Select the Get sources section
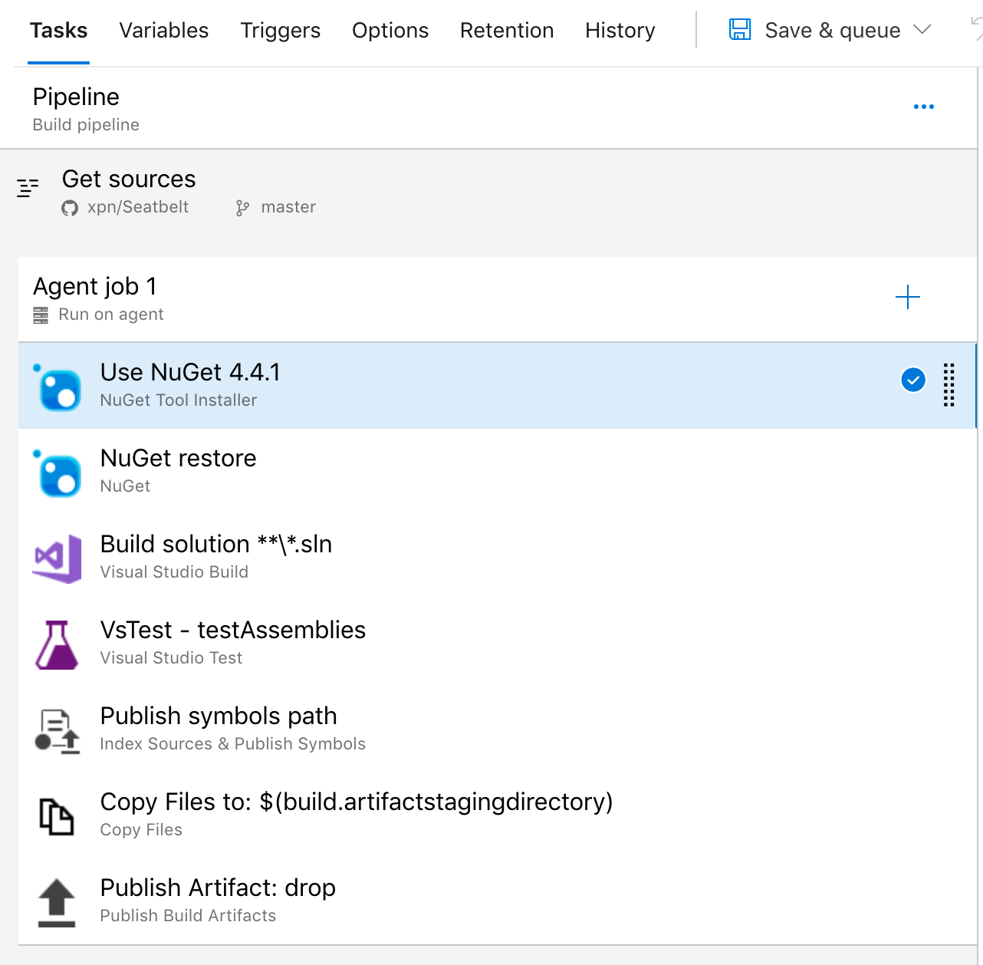The image size is (983, 965). click(488, 192)
